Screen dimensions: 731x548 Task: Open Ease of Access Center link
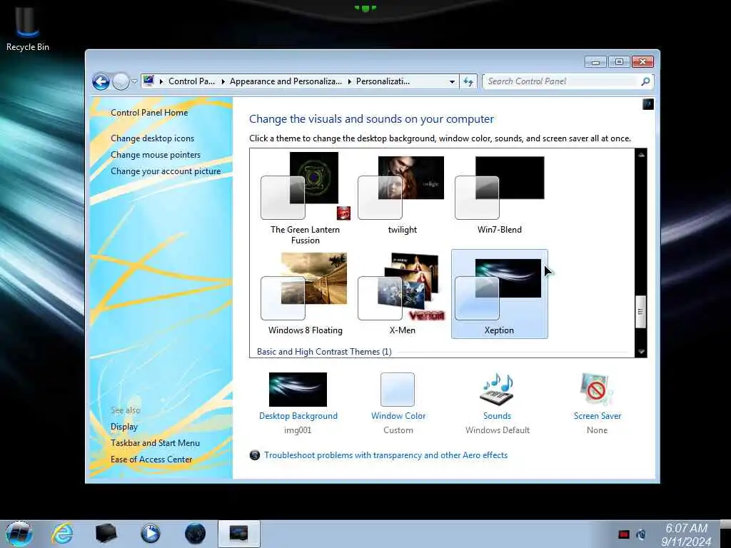click(151, 459)
